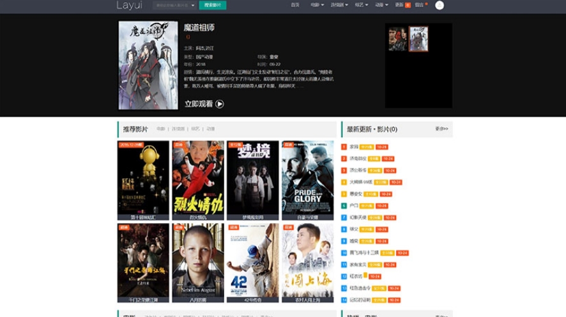The width and height of the screenshot is (566, 317).
Task: Click the rank 11 number badge
Action: [x=344, y=265]
